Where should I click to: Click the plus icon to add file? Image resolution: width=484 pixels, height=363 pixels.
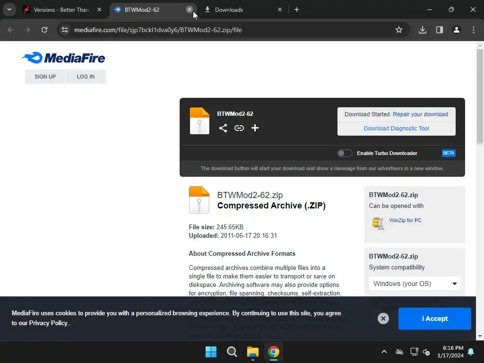(x=255, y=128)
